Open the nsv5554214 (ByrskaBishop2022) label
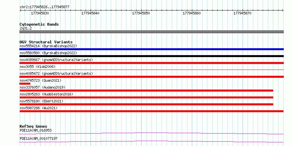 [x=48, y=46]
